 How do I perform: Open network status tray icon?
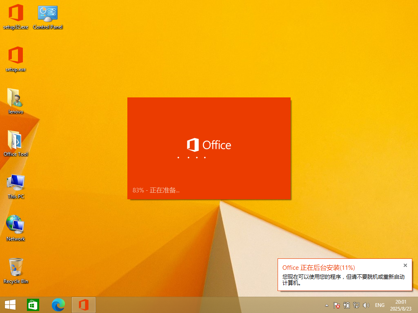point(356,305)
